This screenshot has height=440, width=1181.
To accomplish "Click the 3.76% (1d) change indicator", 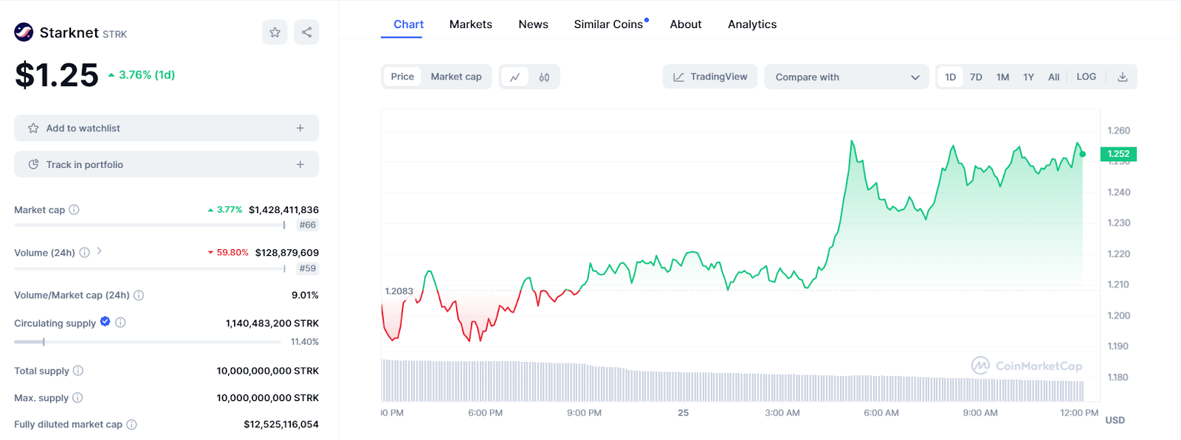I will pyautogui.click(x=142, y=74).
